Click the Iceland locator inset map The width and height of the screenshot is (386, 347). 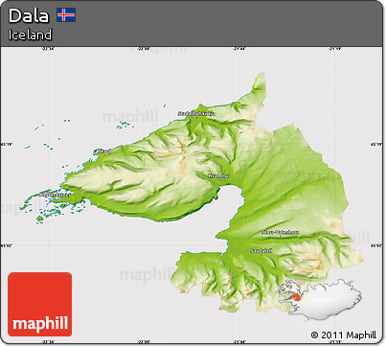point(320,299)
